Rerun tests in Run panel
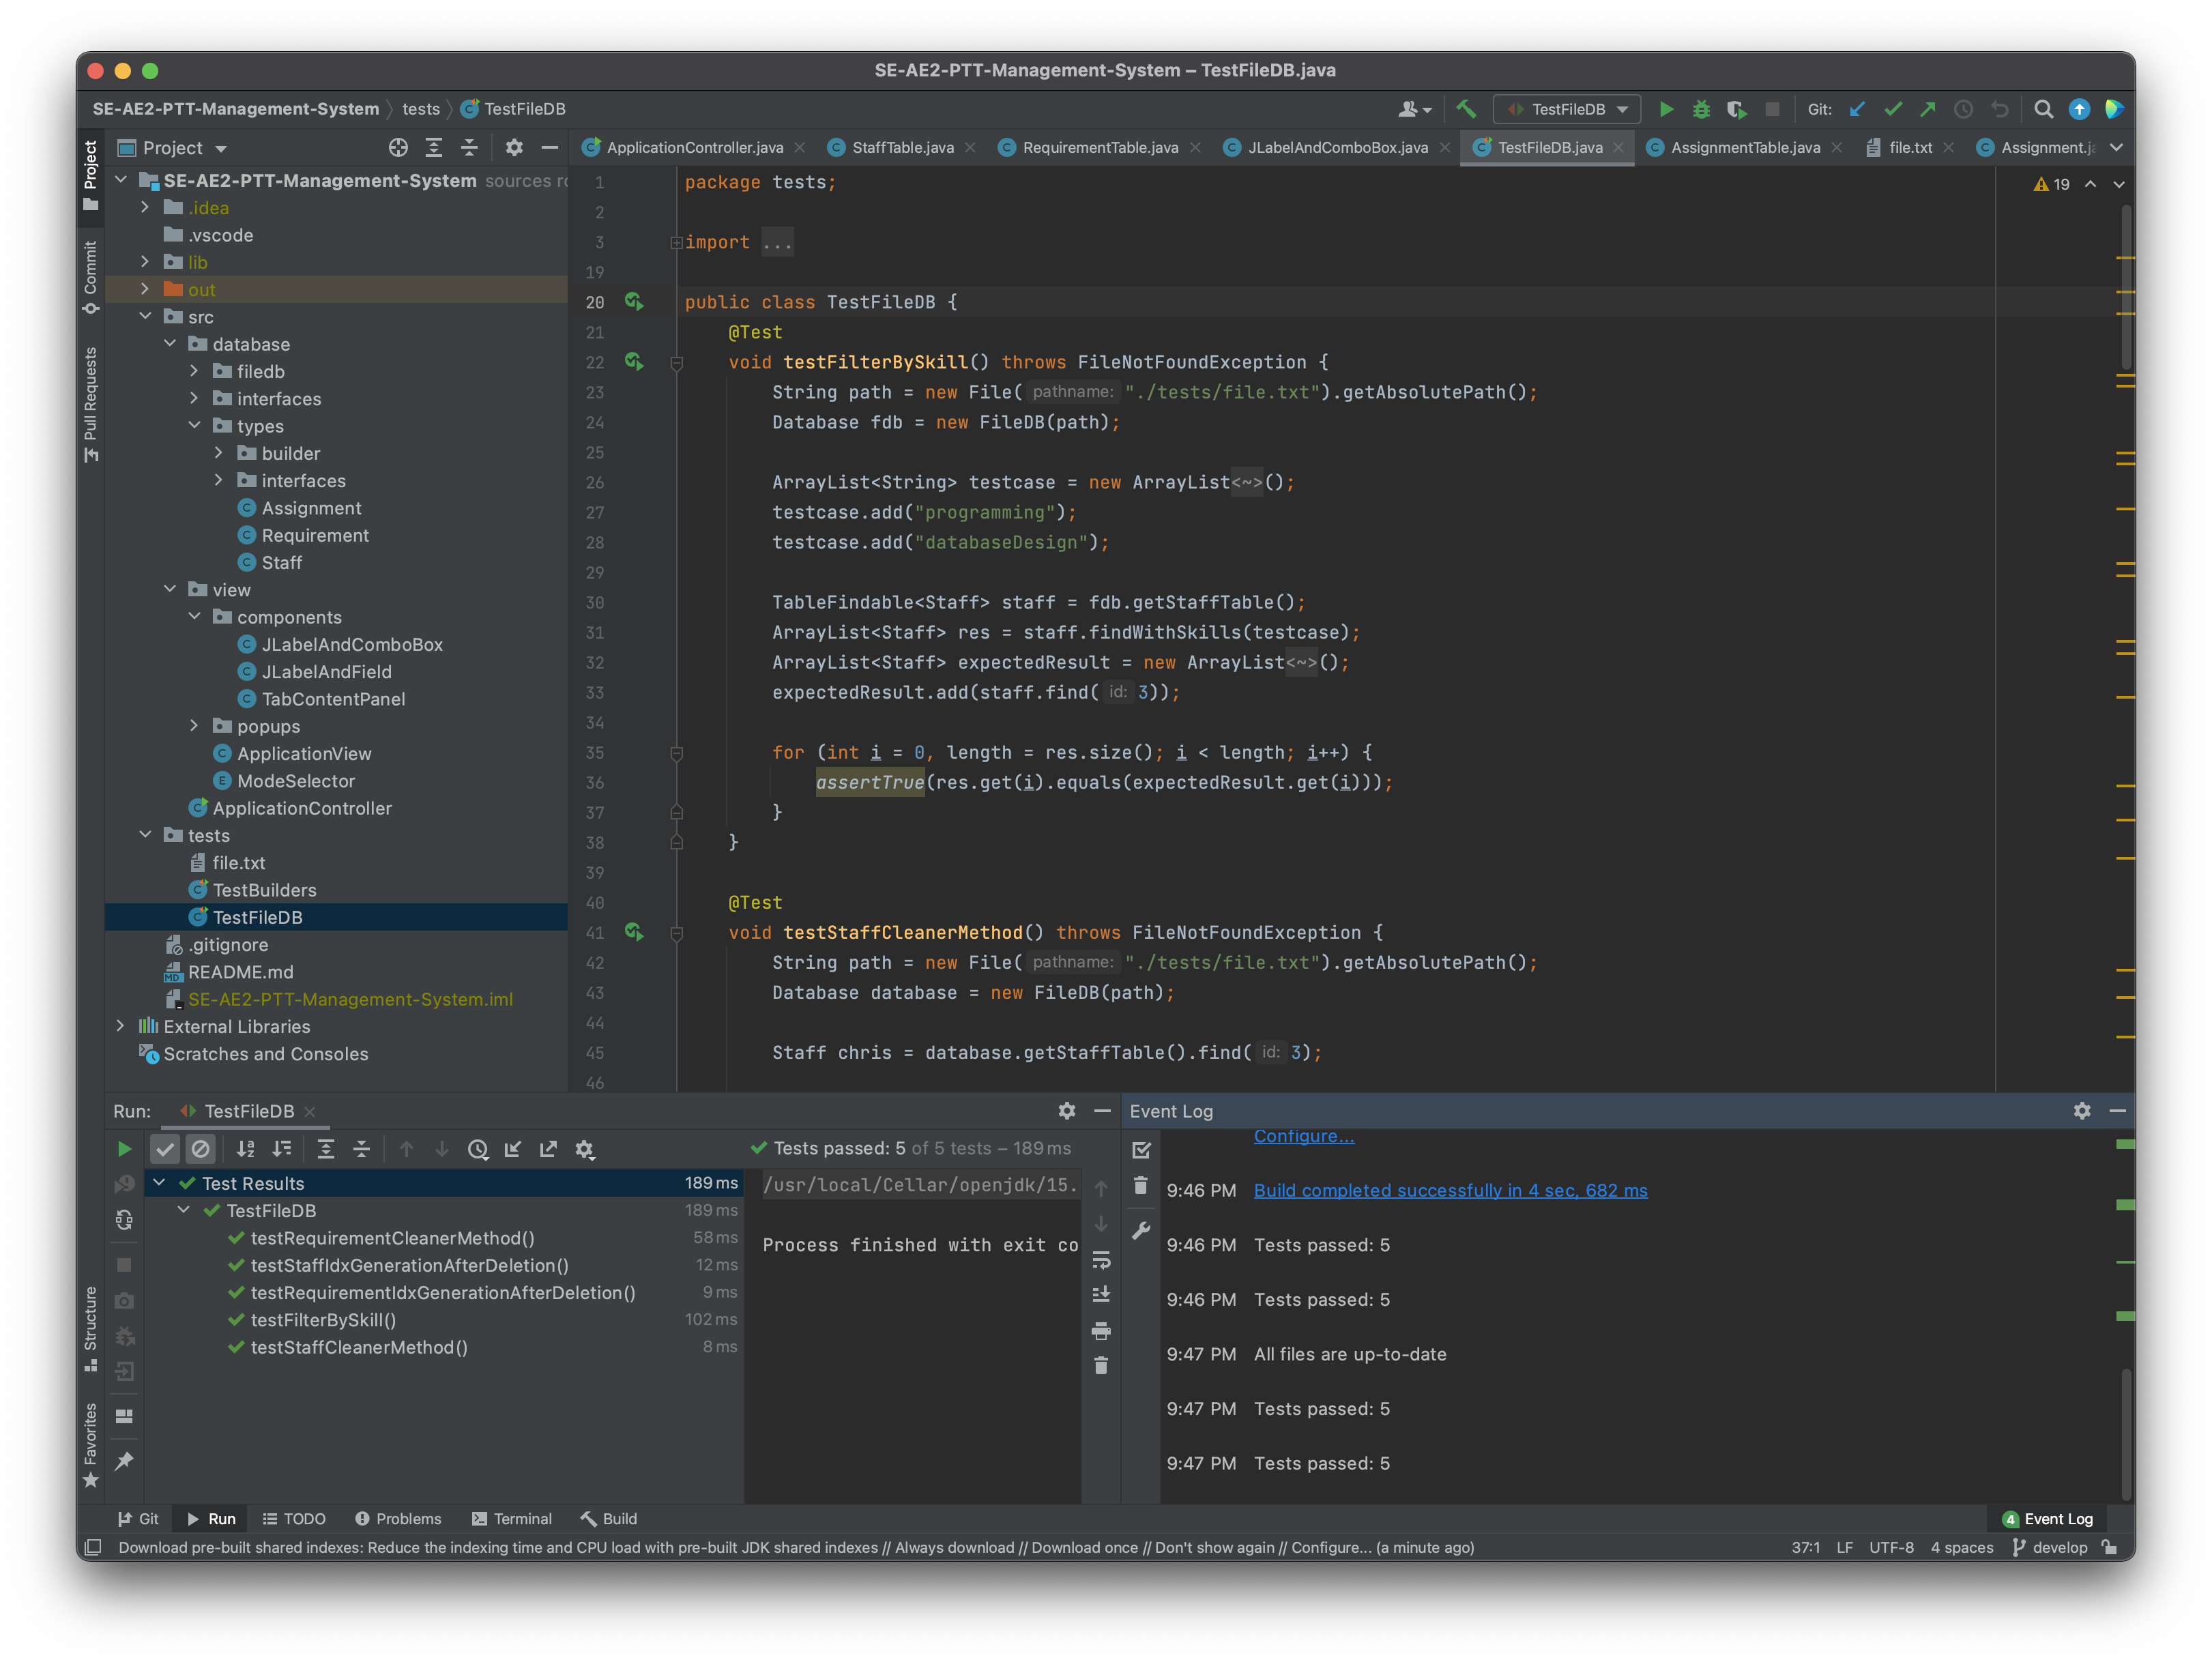 coord(124,1149)
